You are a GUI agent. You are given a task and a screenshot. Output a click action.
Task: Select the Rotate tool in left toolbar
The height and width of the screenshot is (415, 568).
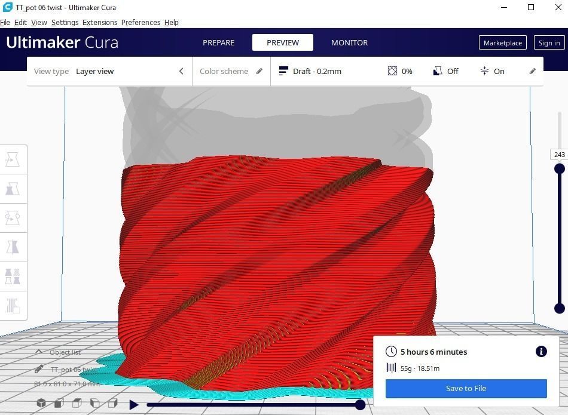[13, 218]
